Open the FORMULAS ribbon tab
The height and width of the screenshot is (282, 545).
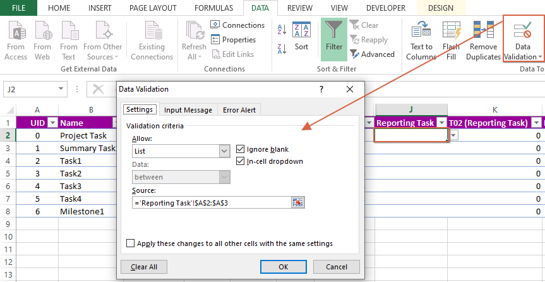click(213, 8)
